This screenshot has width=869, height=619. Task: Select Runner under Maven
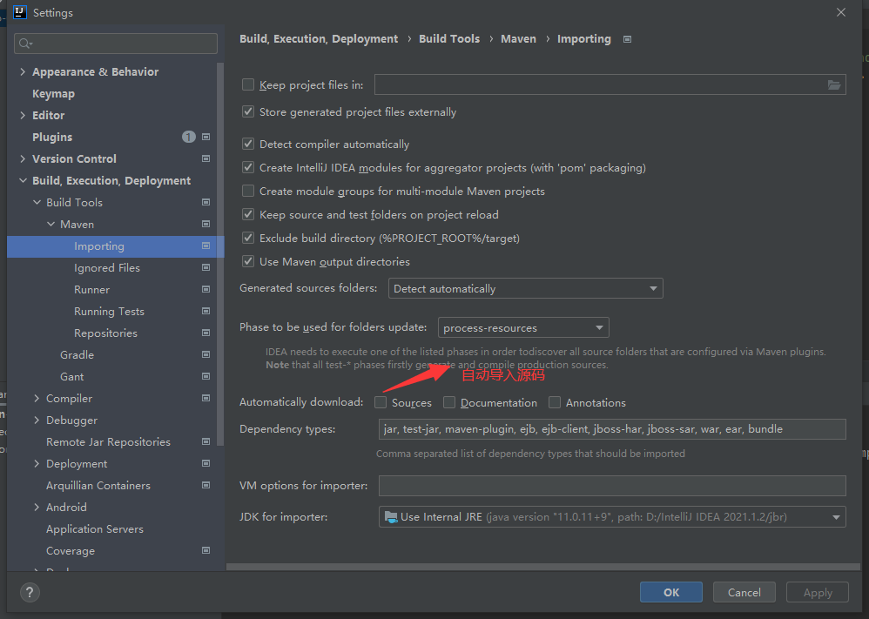(x=91, y=289)
